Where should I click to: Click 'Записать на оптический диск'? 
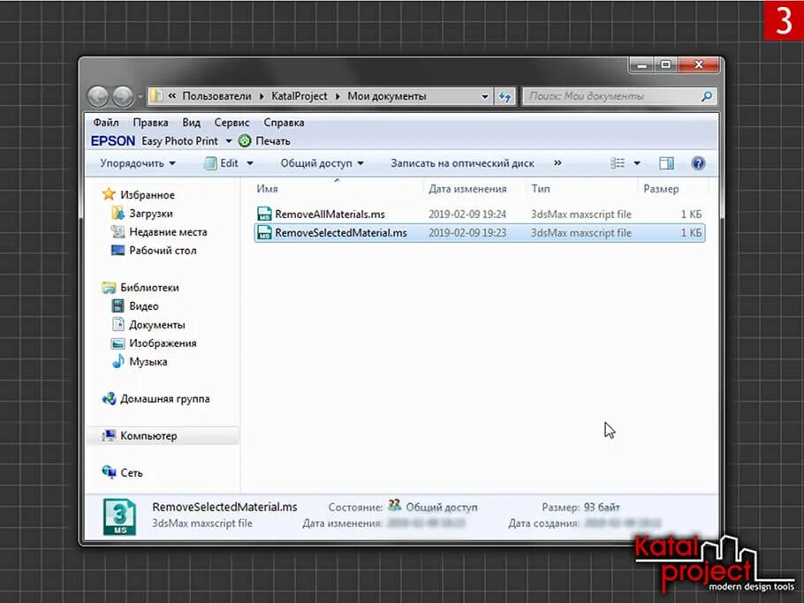(x=462, y=163)
